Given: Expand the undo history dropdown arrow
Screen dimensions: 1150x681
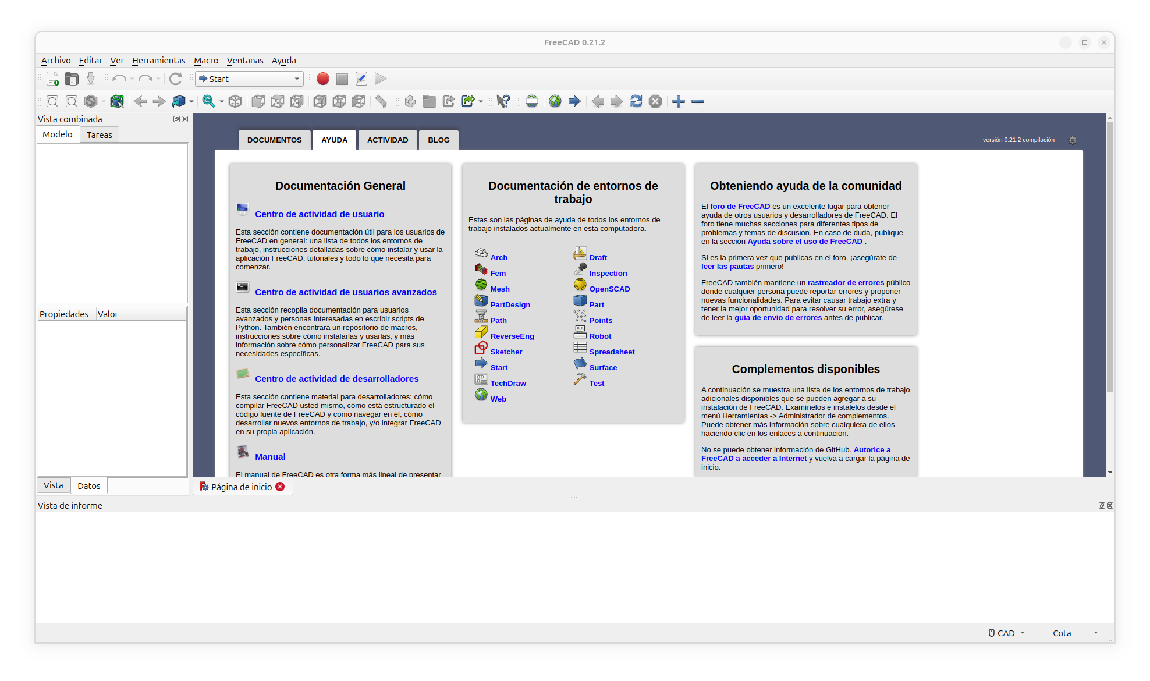Looking at the screenshot, I should pos(132,79).
